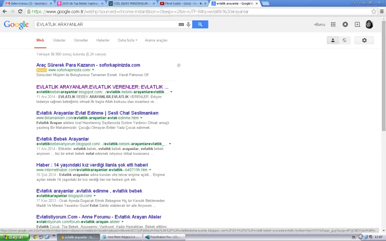
Task: Click the Windows Başlat start button
Action: coord(14,237)
